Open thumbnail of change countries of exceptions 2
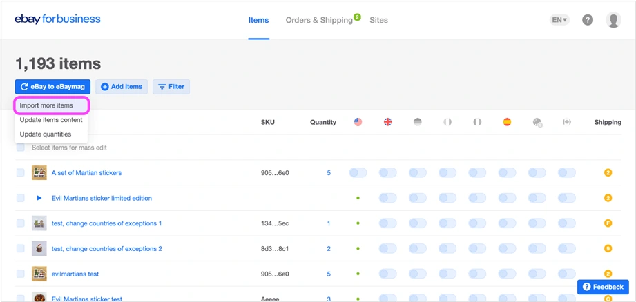 click(x=39, y=248)
